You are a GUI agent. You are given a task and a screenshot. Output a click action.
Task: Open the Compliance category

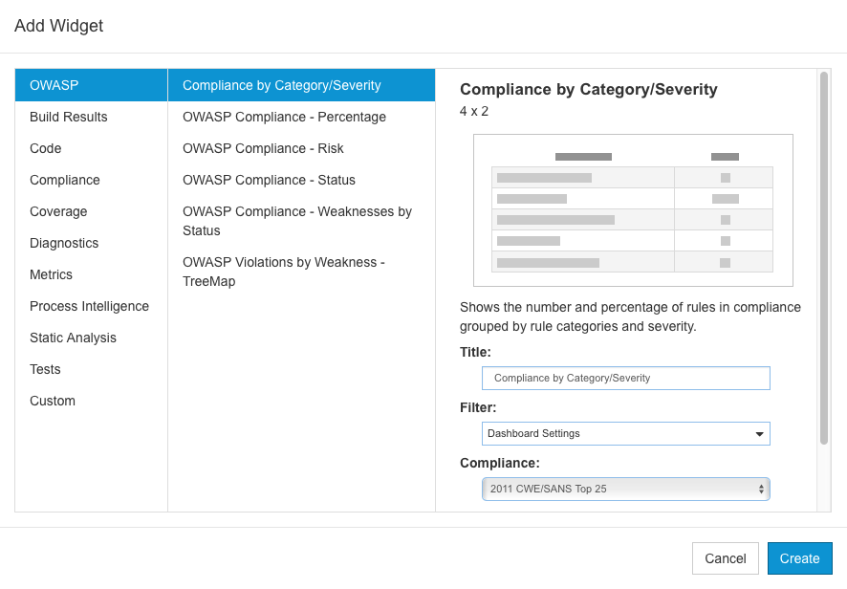(91, 180)
